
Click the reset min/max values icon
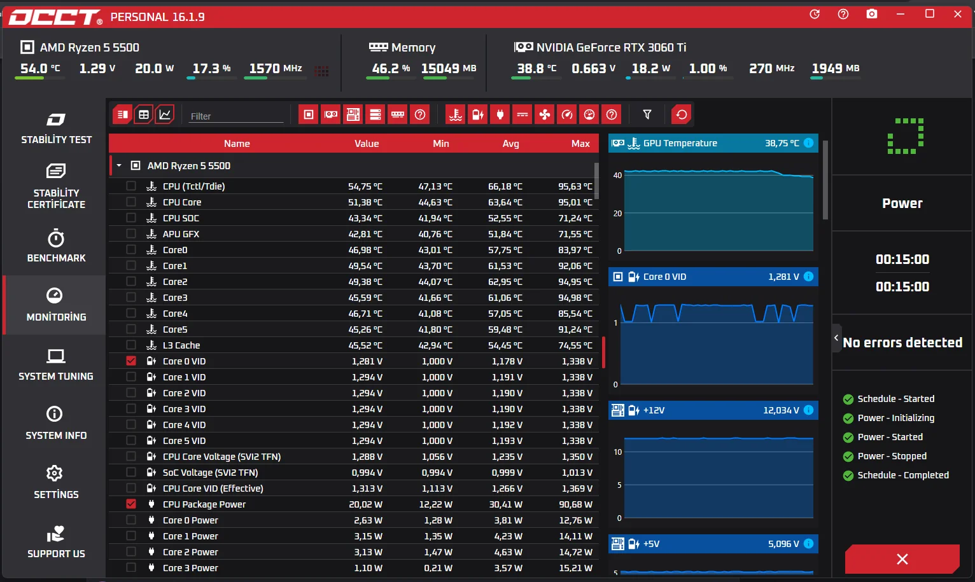point(682,114)
